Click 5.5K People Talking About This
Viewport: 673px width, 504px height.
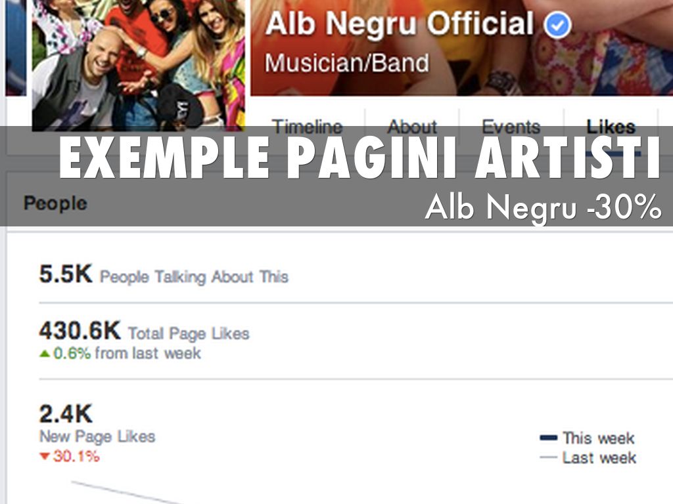coord(164,274)
